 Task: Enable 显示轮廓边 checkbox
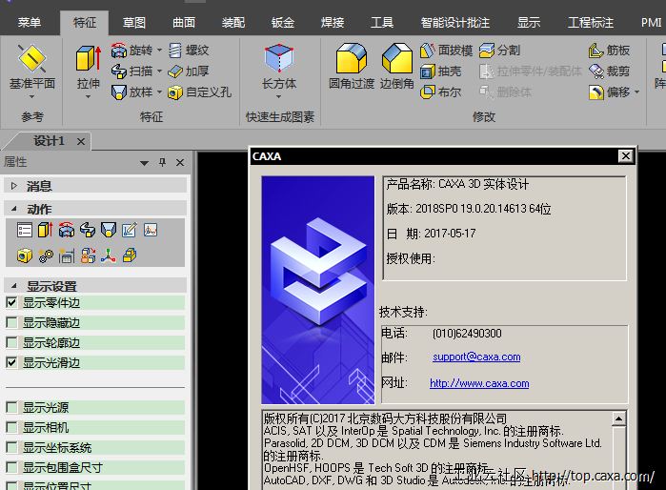pos(11,342)
